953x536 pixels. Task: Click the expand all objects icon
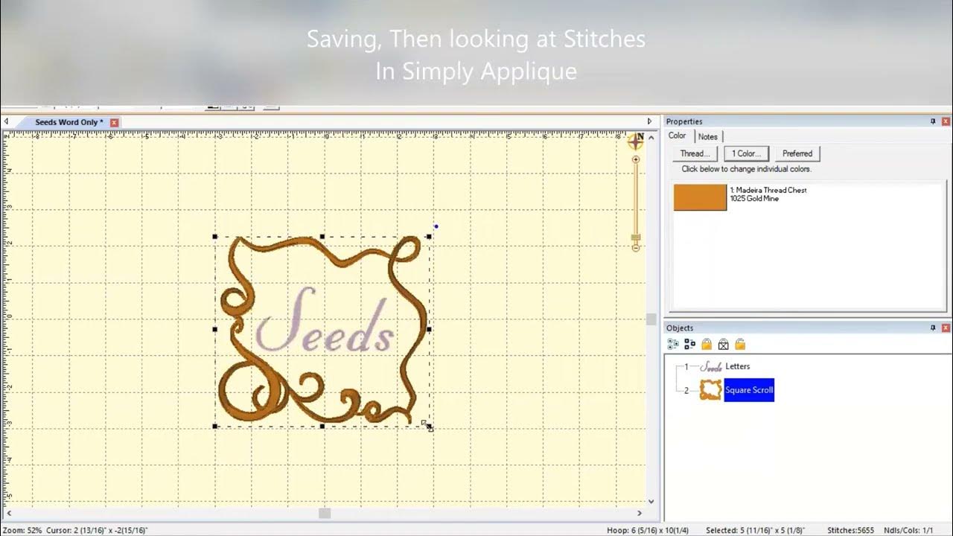[673, 344]
